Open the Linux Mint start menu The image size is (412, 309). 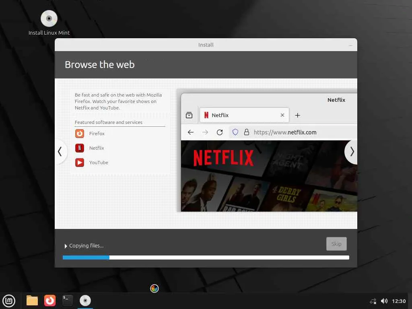pyautogui.click(x=9, y=301)
